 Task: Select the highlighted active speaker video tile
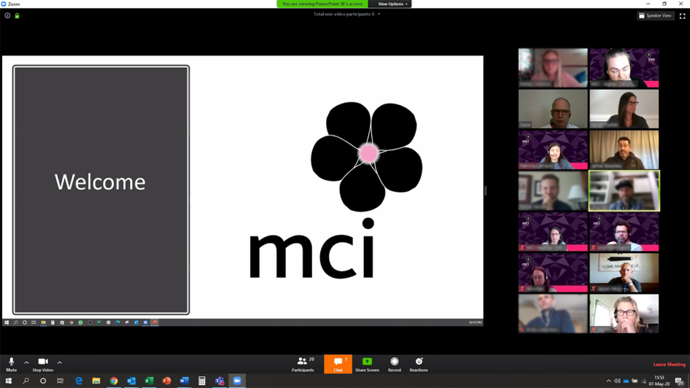[624, 191]
